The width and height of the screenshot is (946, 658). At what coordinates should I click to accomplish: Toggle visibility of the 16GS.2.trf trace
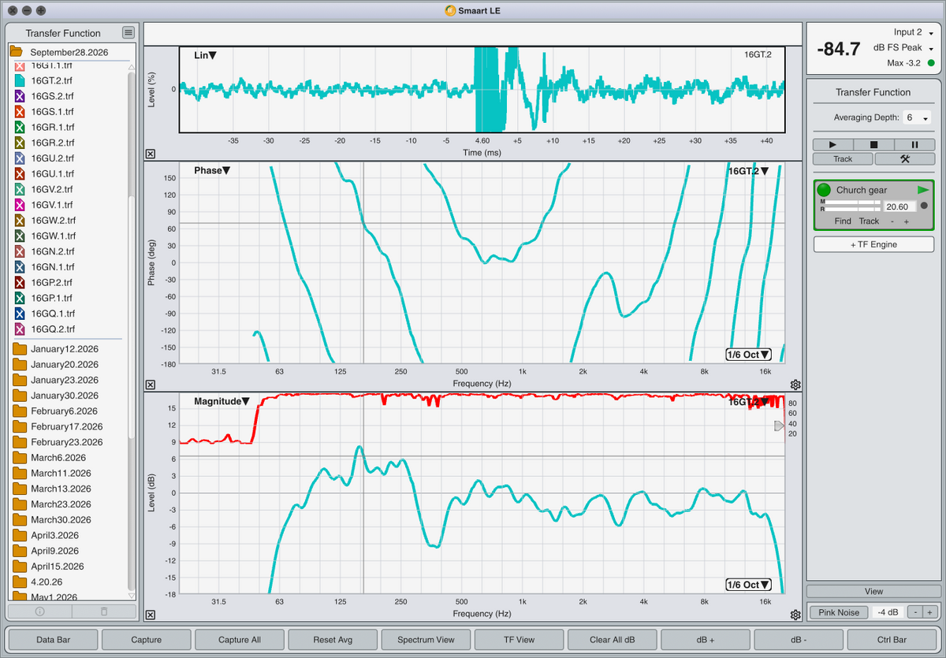point(20,95)
